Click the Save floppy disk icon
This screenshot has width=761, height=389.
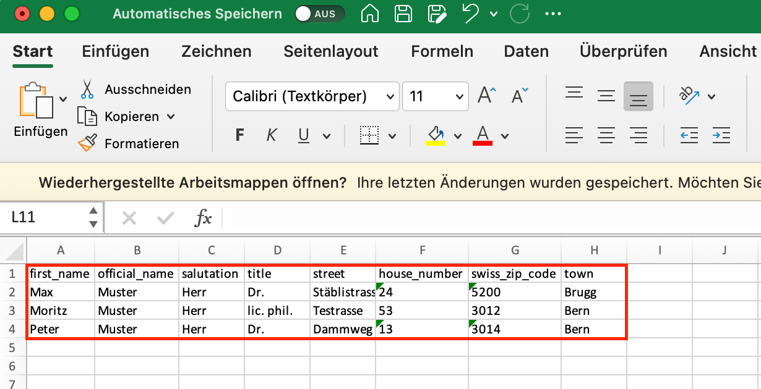click(x=403, y=14)
